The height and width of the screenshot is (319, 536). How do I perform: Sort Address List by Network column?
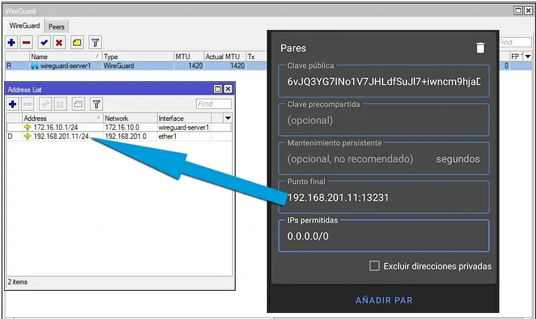tap(130, 118)
